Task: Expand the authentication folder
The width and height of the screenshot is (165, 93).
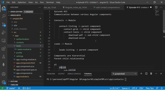Action: click(26, 39)
